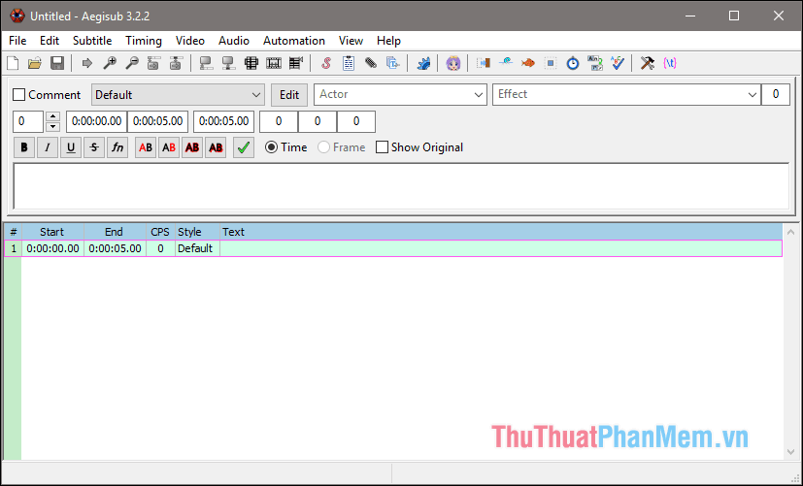Snap subtitles to scene
Screen dimensions: 803x486
click(x=274, y=63)
